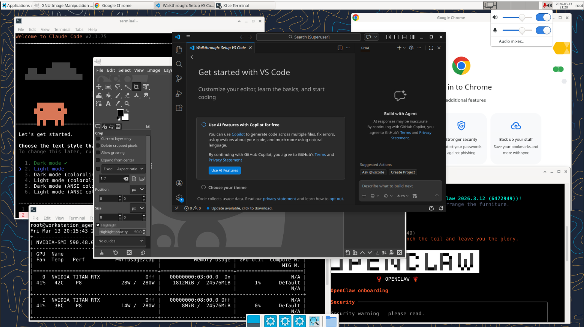Select the Move tool in GIMP's toolbox
584x327 pixels.
[99, 86]
